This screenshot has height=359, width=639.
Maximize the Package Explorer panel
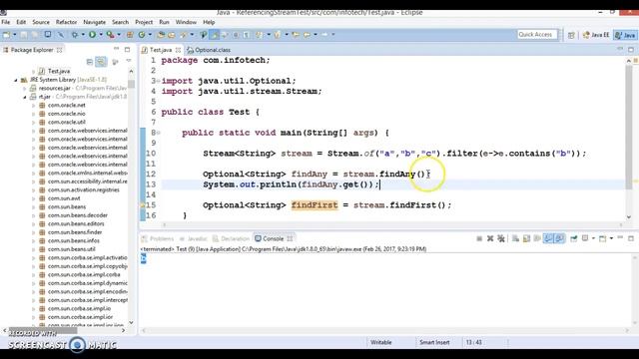(127, 49)
